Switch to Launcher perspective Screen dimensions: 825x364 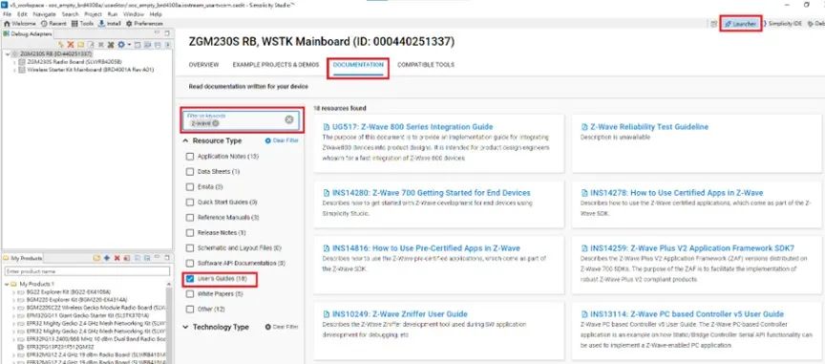740,24
